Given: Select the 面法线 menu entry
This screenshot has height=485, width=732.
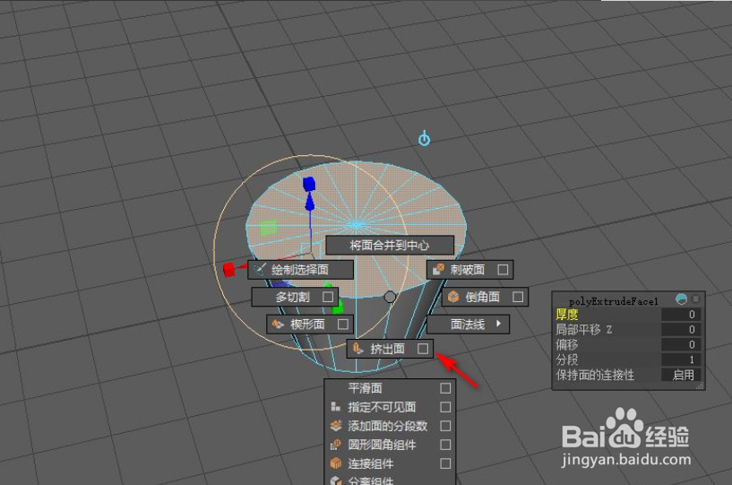Looking at the screenshot, I should pyautogui.click(x=468, y=324).
